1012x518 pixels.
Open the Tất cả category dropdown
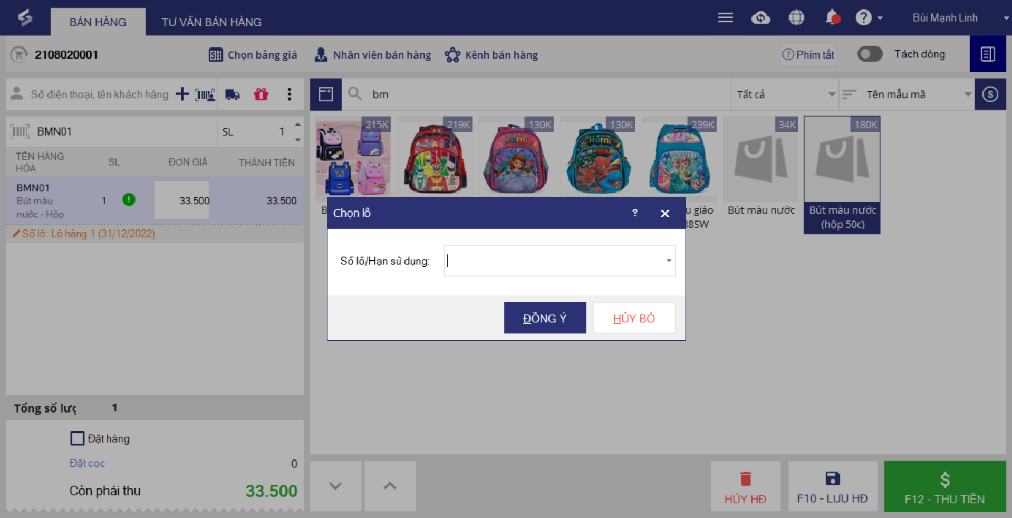[x=785, y=94]
